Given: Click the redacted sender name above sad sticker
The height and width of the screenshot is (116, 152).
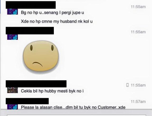Looking at the screenshot, I should 30,30.
